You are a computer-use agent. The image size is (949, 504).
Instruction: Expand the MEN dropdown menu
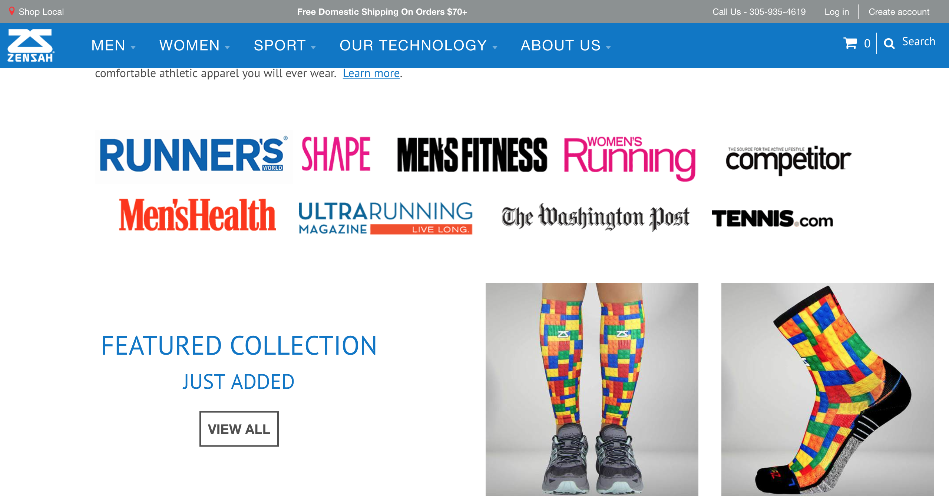tap(113, 46)
